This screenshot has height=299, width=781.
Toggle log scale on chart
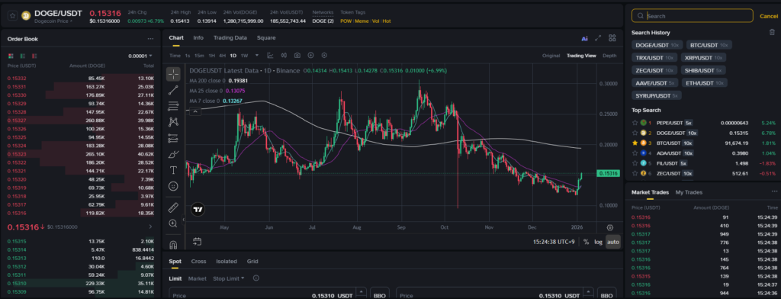(598, 242)
